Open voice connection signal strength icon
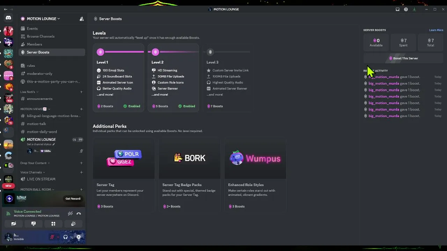Viewport: 447px width, 251px height. [8, 213]
